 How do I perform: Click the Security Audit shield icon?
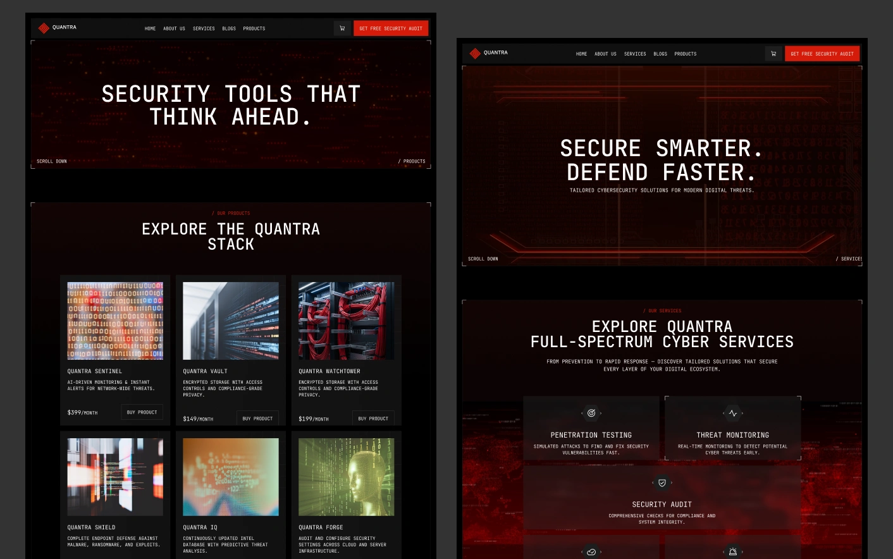[662, 482]
